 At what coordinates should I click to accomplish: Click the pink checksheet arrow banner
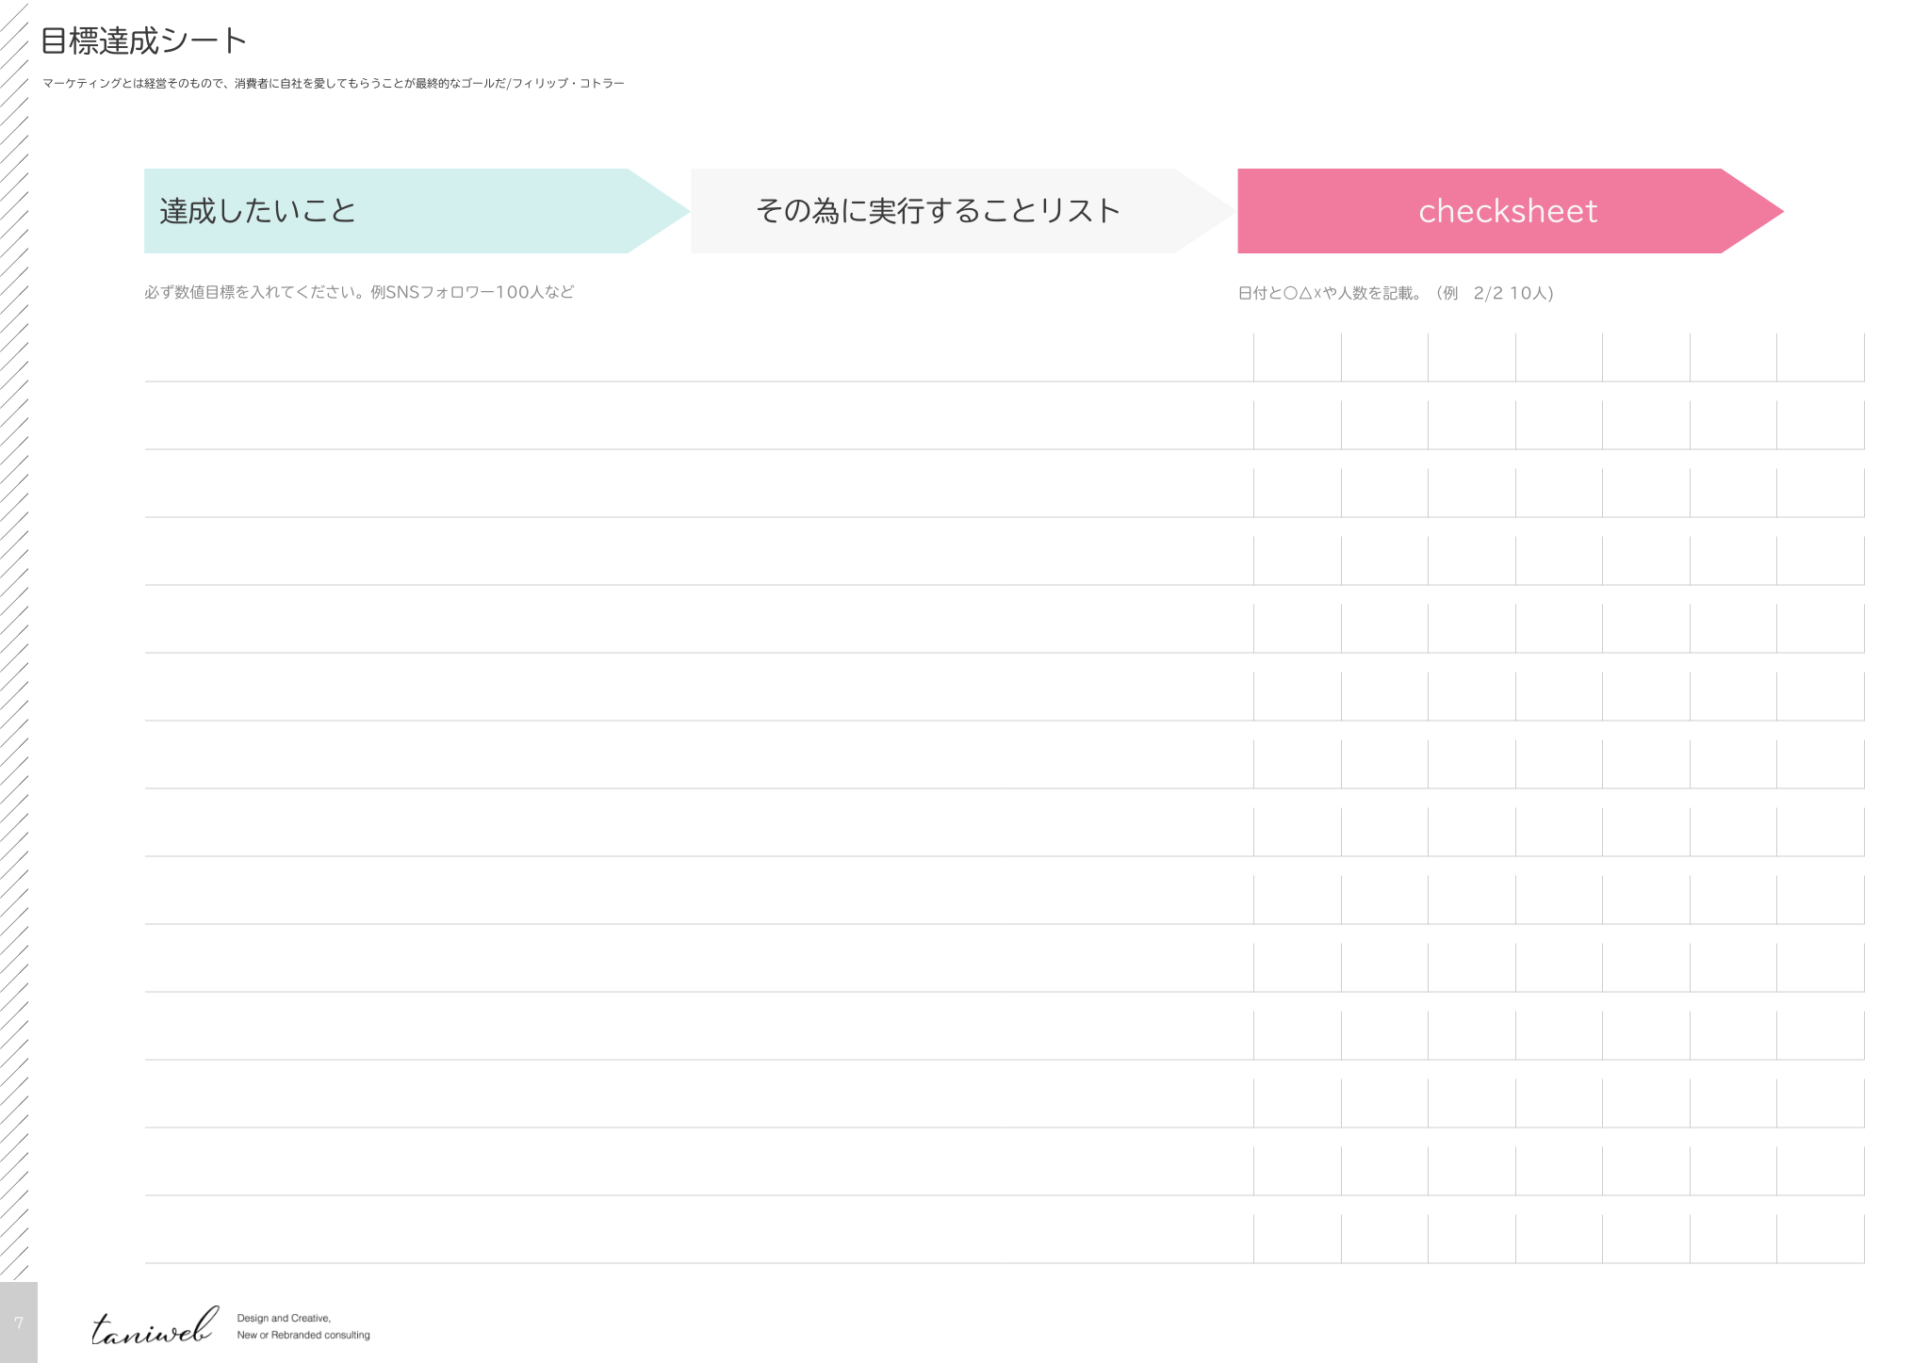click(x=1506, y=211)
